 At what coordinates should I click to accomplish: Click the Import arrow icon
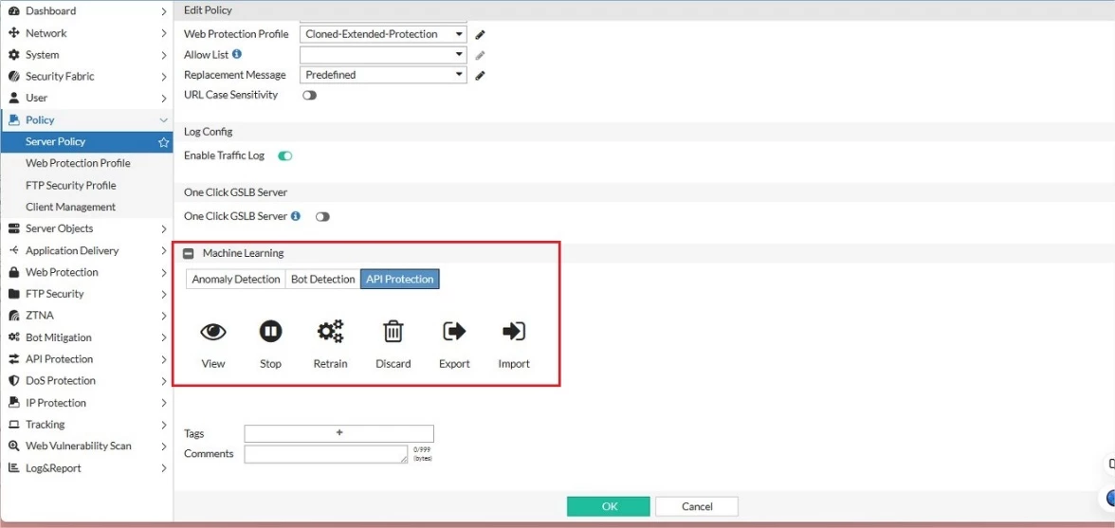[x=514, y=331]
